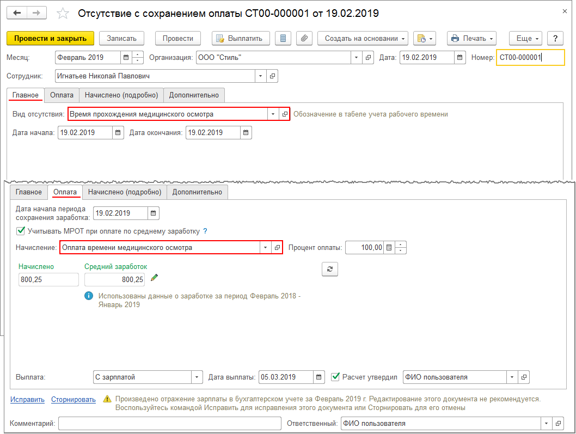Follow the Сторнировать link

click(x=73, y=400)
